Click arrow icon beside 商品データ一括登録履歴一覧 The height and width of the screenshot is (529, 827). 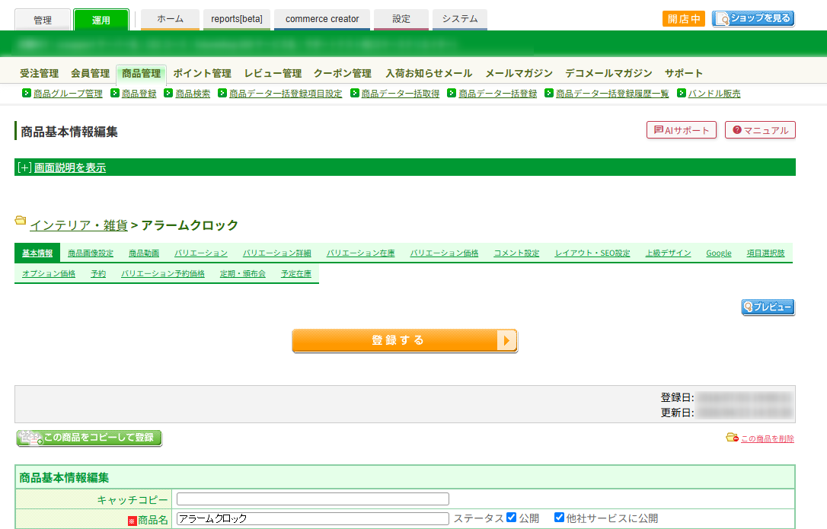(549, 93)
